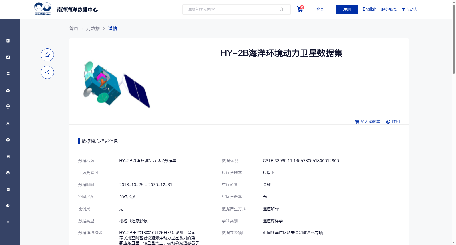Click the HY-2B海洋环境动力卫星数据集 main heading
This screenshot has width=456, height=245.
282,53
